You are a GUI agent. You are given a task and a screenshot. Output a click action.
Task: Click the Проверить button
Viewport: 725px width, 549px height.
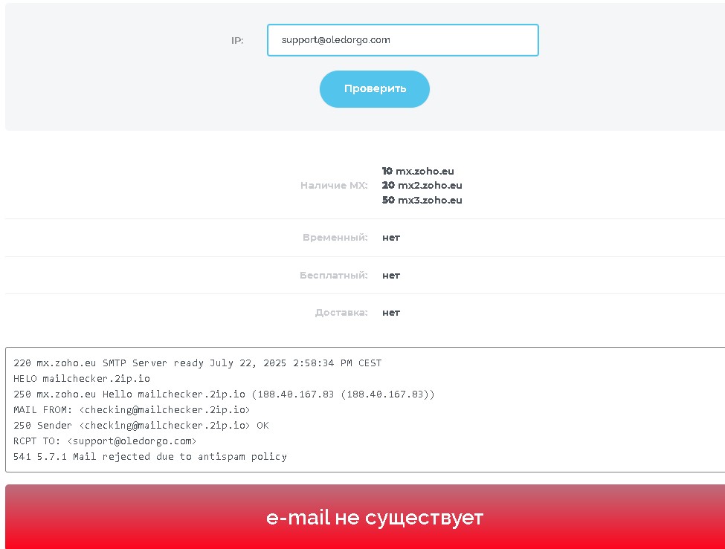click(x=375, y=88)
